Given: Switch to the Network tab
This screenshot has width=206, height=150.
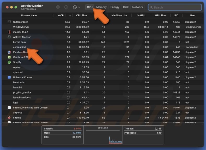Looking at the screenshot, I should (x=138, y=7).
